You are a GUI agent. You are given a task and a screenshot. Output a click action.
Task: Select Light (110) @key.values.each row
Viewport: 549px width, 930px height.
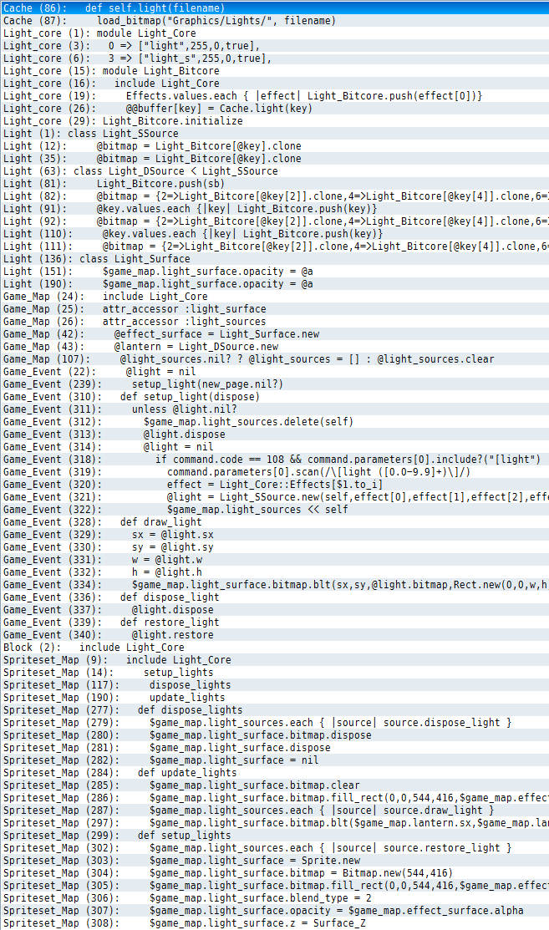point(274,234)
